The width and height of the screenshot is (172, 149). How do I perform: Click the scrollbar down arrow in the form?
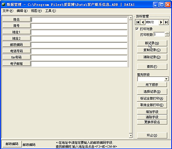(x=131, y=135)
